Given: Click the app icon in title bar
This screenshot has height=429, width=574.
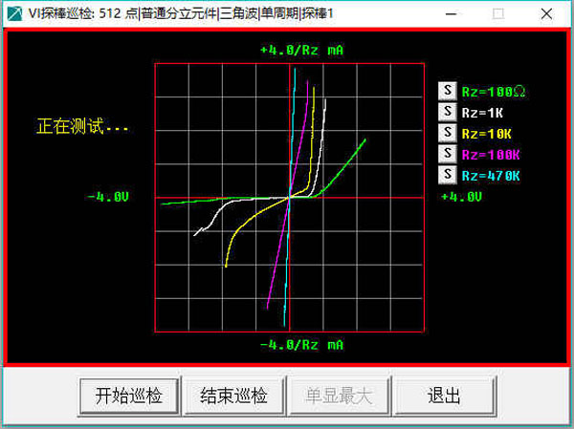Looking at the screenshot, I should 14,14.
